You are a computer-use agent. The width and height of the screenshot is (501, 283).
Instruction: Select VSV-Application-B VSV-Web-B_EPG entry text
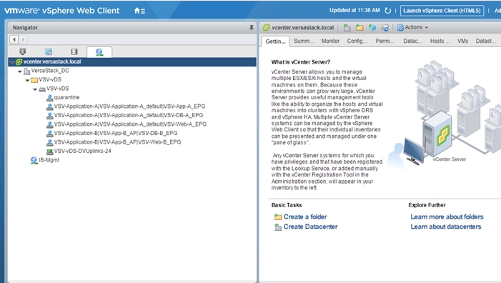117,141
